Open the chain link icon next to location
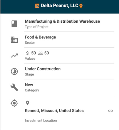This screenshot has height=130, width=119. point(110,111)
